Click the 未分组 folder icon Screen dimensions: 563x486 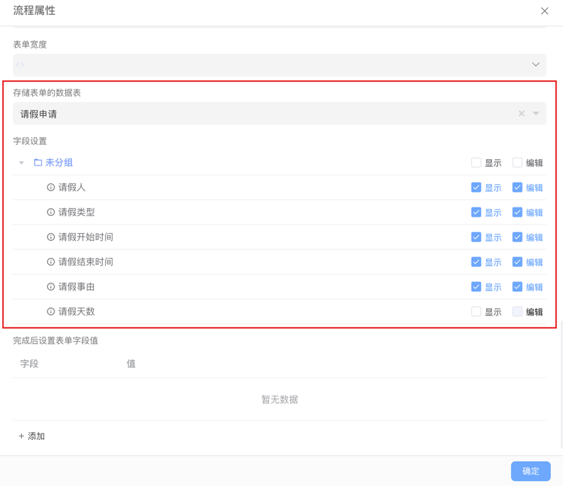[38, 163]
